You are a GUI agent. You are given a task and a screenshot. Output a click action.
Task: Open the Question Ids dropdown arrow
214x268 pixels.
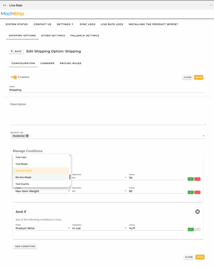click(204, 136)
